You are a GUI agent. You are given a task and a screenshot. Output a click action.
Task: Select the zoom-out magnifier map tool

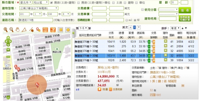11,30
